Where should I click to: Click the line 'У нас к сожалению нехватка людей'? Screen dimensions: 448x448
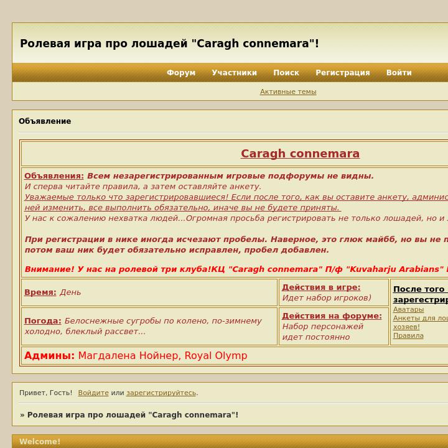pos(236,218)
